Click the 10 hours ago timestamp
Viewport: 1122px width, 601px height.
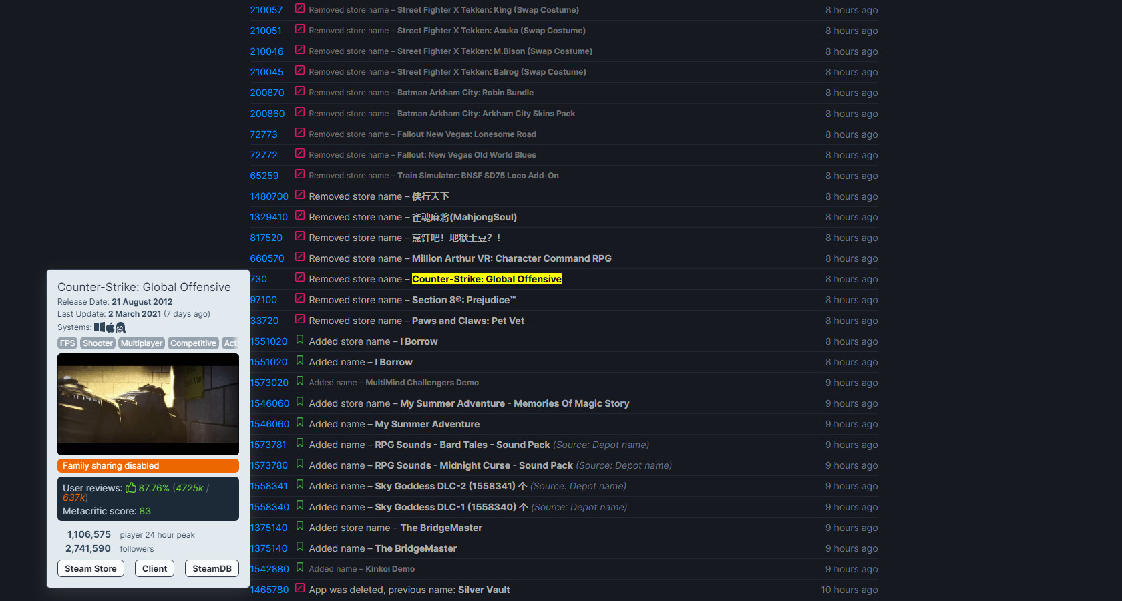850,590
